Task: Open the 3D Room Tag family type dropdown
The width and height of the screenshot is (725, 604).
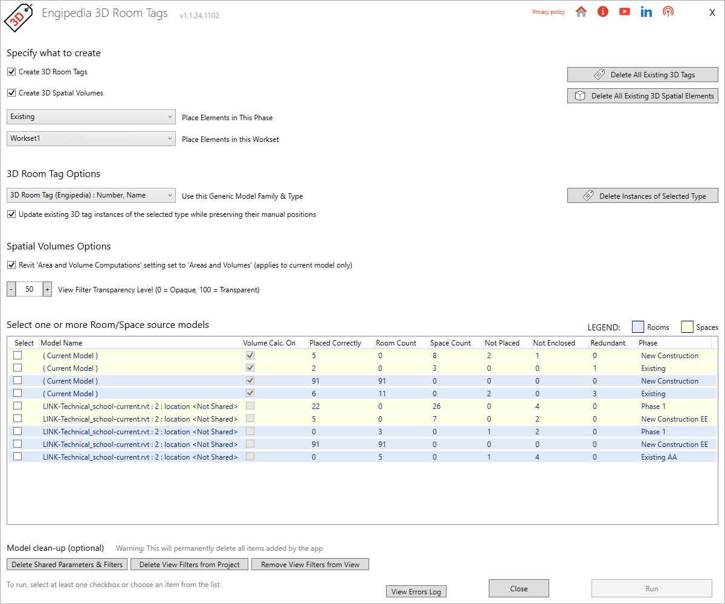Action: pos(91,196)
